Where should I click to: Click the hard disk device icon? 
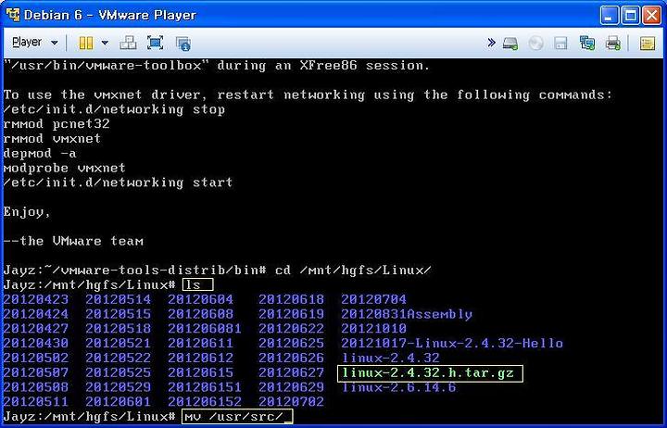510,43
